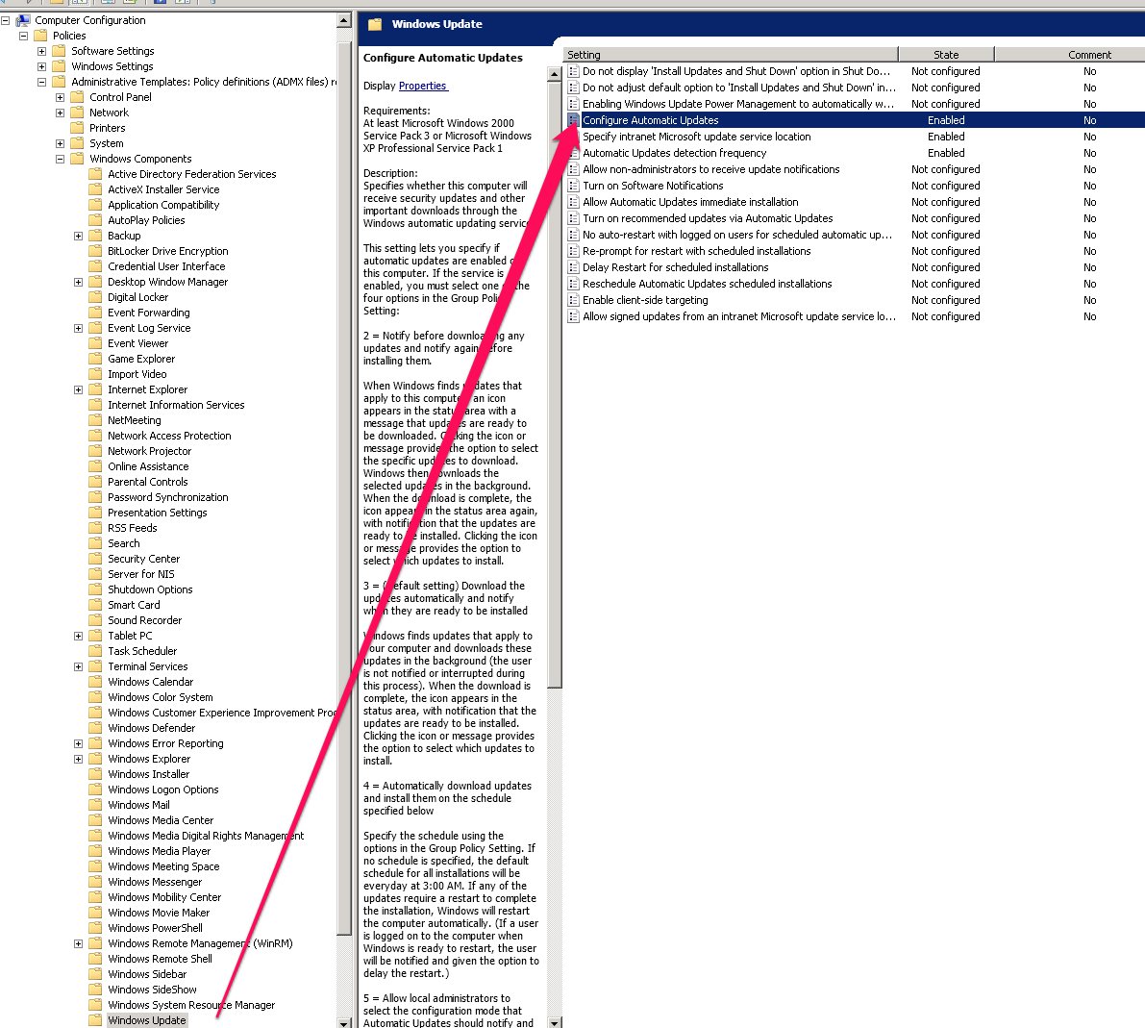Click tree pane scrollbar down arrow

[x=344, y=1022]
